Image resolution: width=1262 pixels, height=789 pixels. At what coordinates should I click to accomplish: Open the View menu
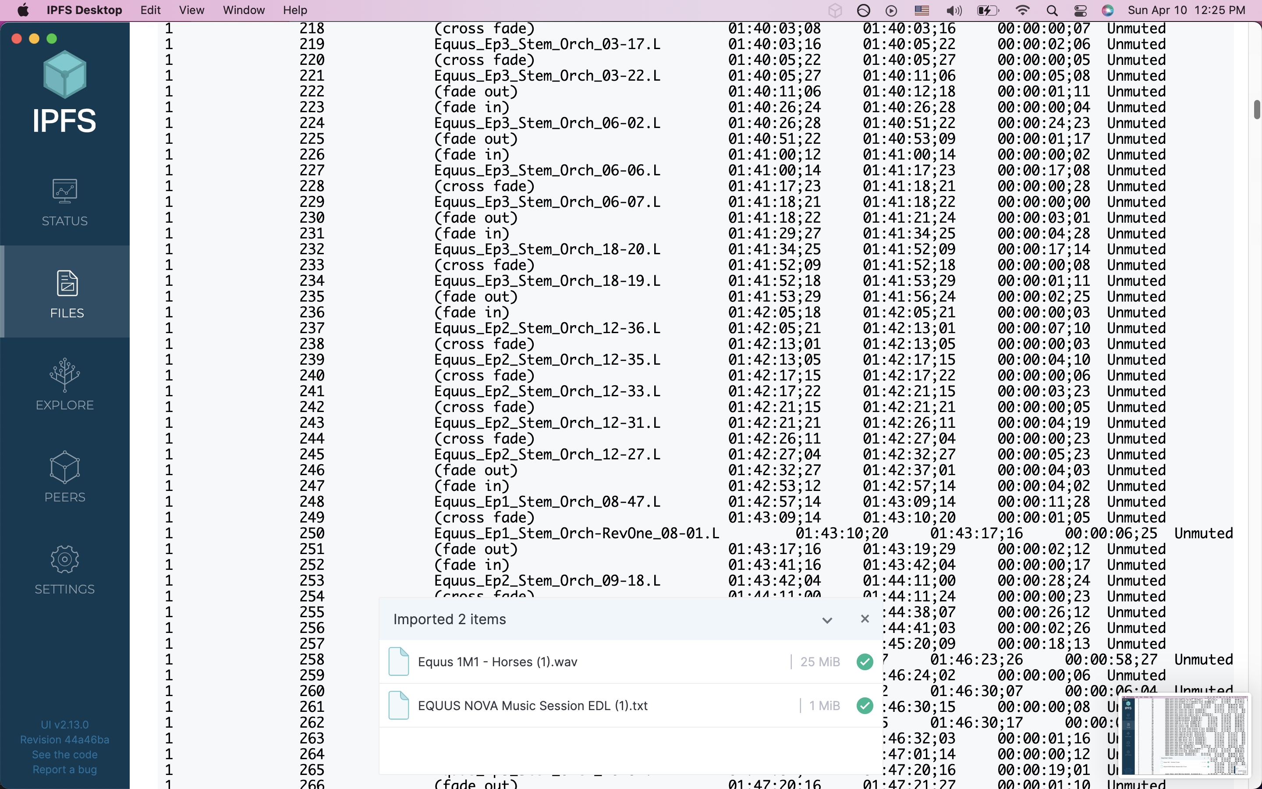(x=191, y=11)
